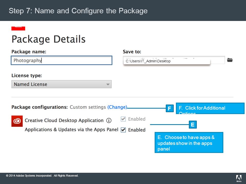Viewport: 246px width, 184px height.
Task: Click the 'Package Details' heading
Action: [48, 39]
